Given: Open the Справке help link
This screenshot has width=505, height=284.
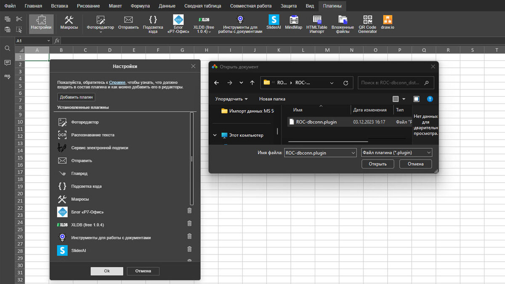Looking at the screenshot, I should [x=117, y=82].
